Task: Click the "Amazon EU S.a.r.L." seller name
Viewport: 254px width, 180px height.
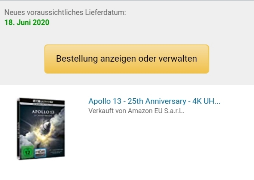Action: coord(156,111)
